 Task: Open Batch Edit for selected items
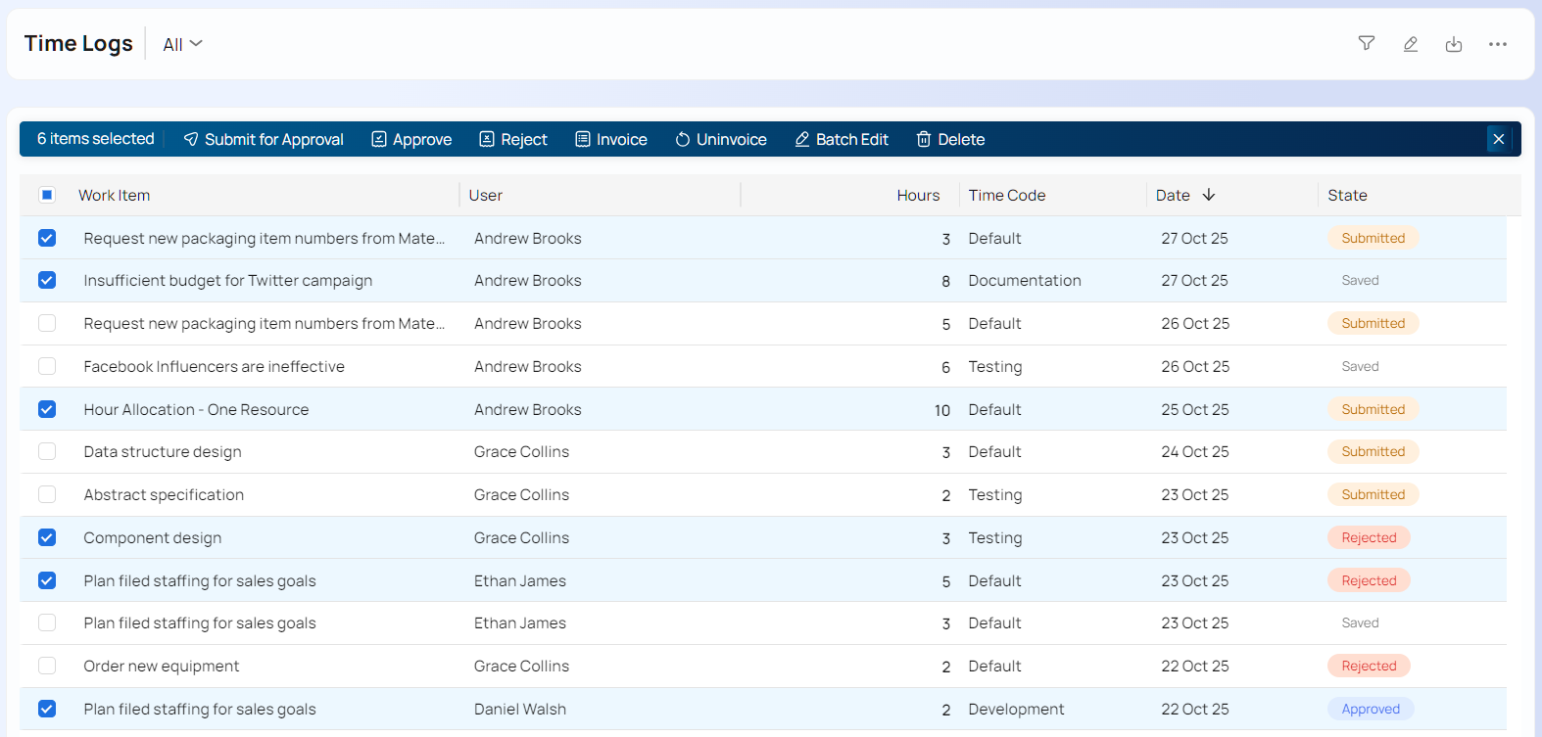(x=841, y=139)
